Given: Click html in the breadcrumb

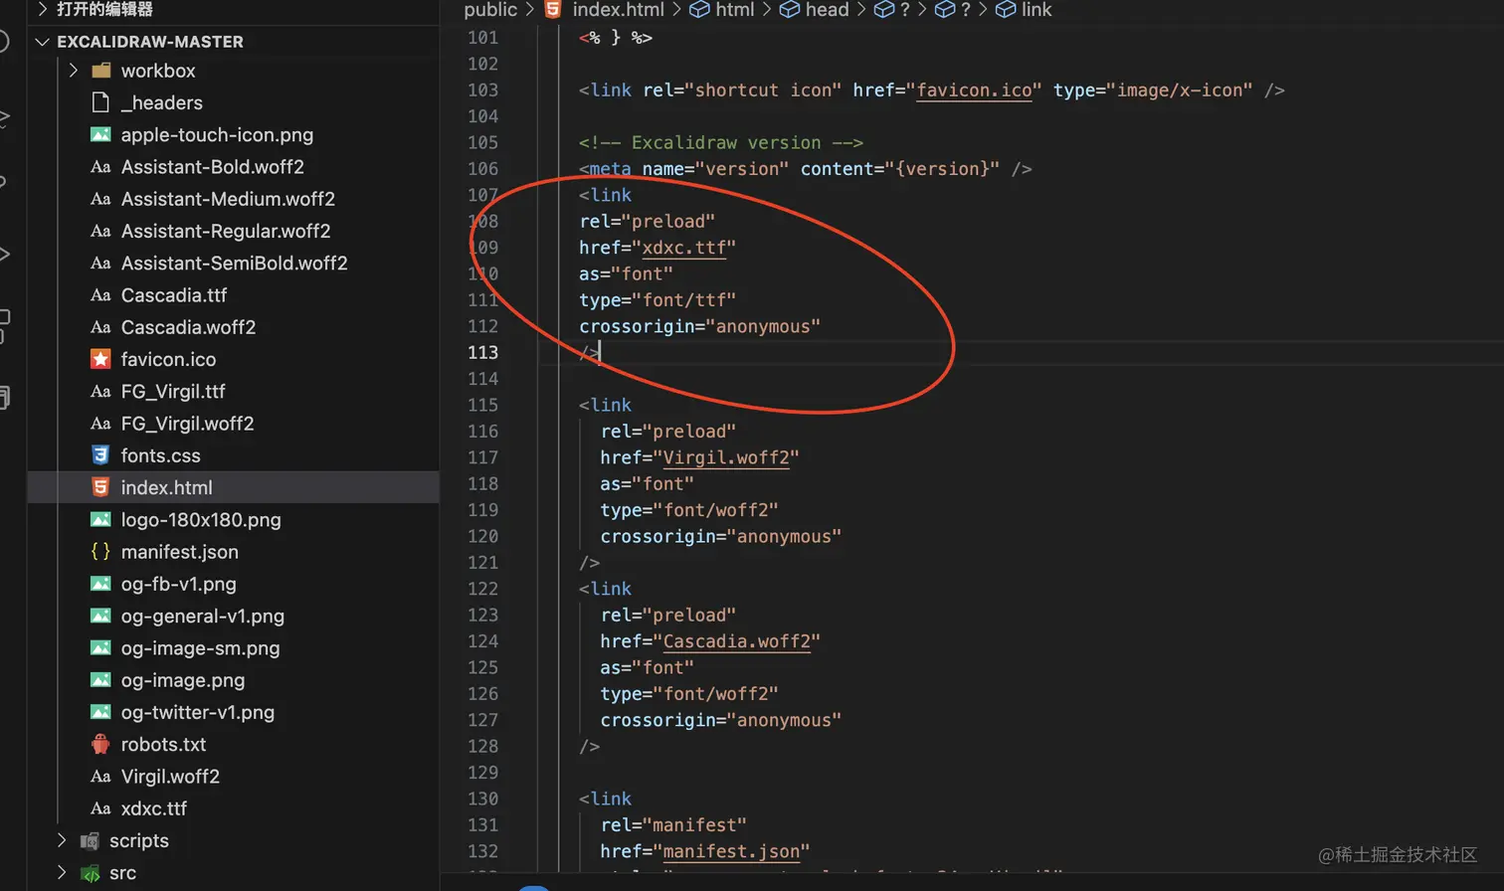Looking at the screenshot, I should click(x=735, y=9).
